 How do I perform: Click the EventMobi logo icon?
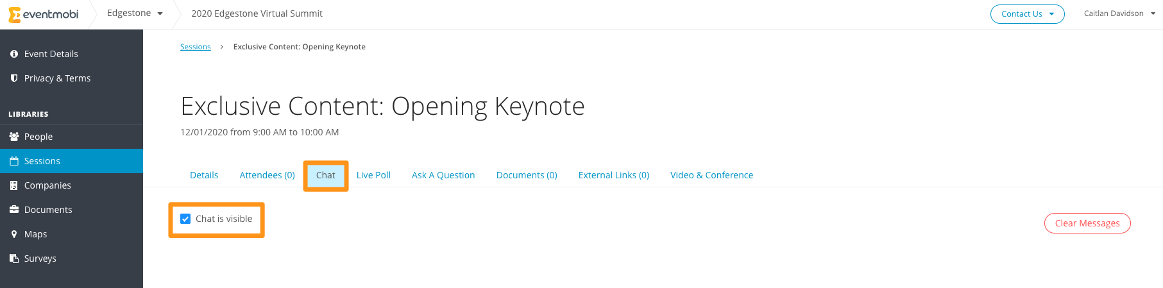pos(14,14)
